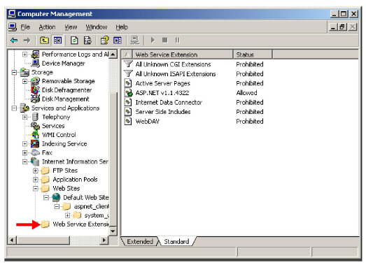Click the Services gears icon
Screen dimensions: 366x272
tap(36, 126)
